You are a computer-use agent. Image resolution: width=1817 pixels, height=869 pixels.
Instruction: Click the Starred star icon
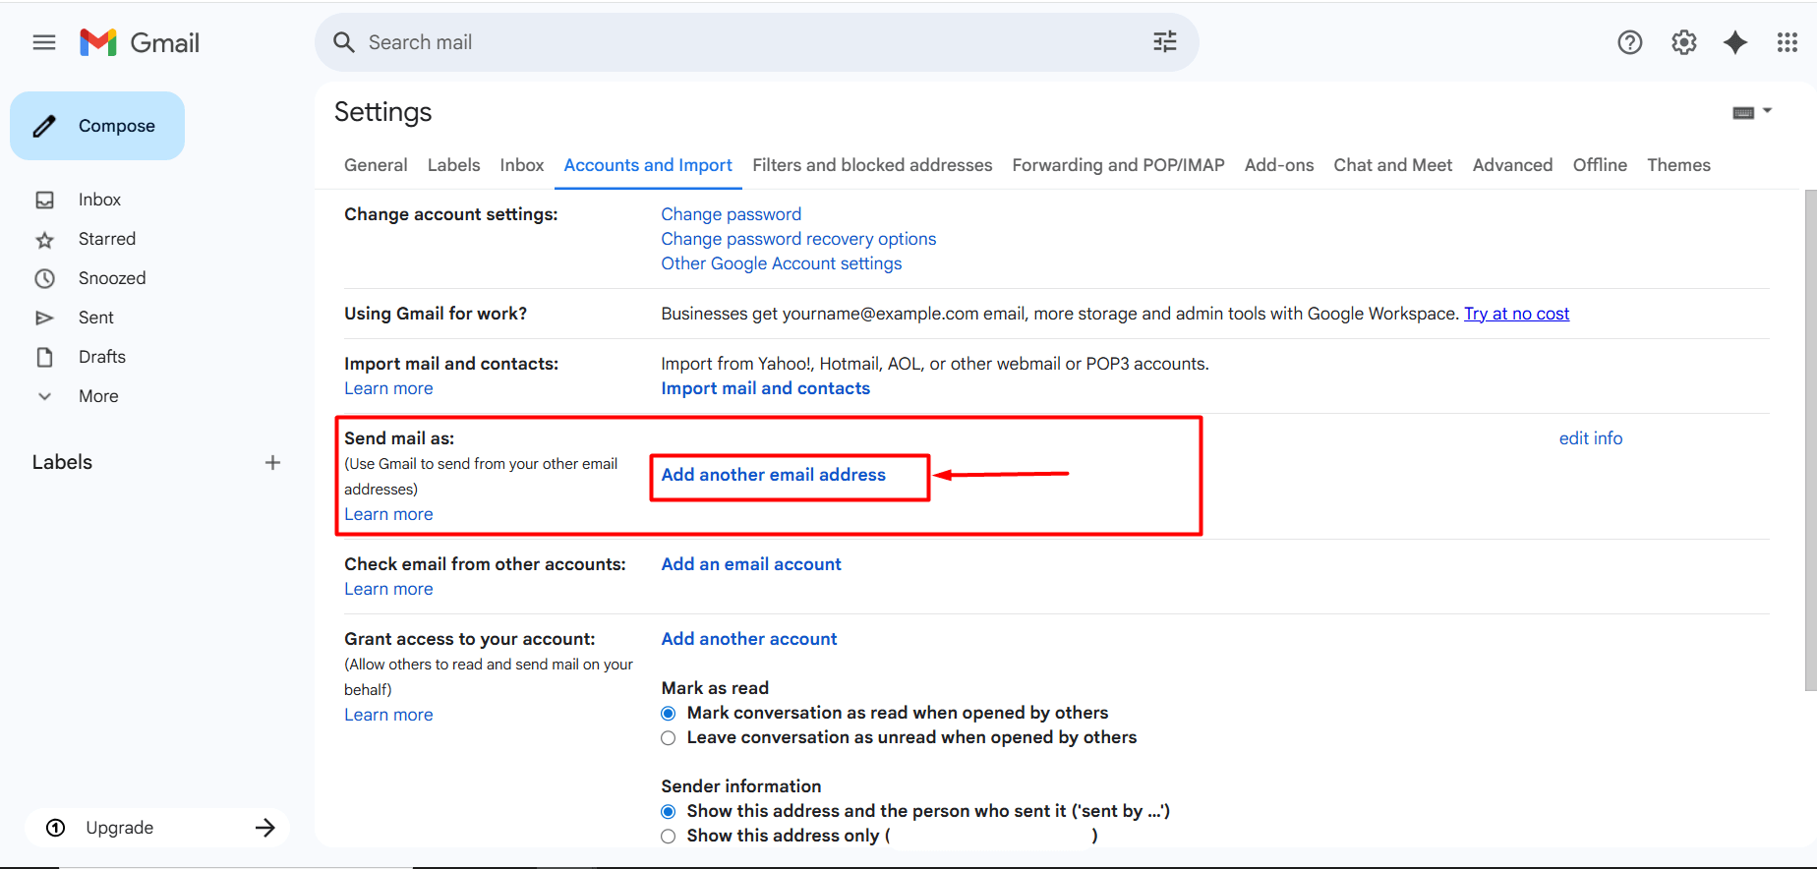click(44, 240)
